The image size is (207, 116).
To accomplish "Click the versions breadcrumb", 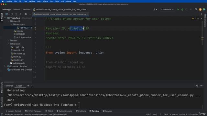I will coord(27,9).
